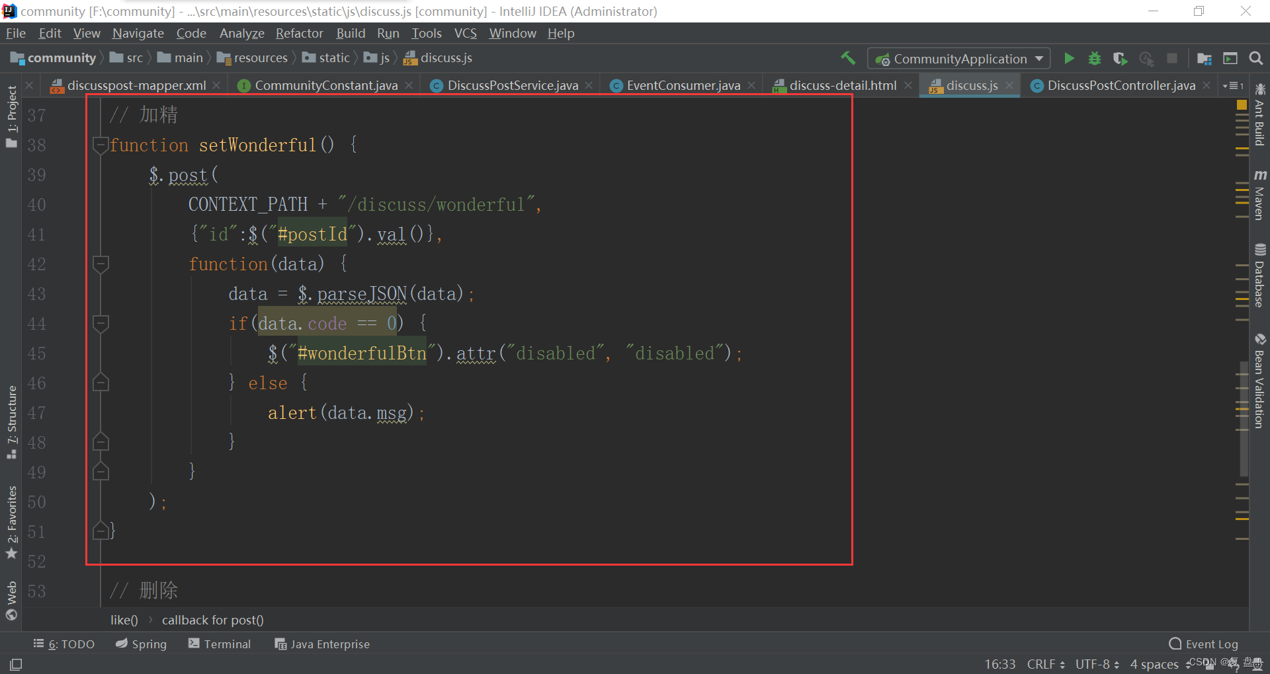Screen dimensions: 1270x674
Task: Close the CommunityConstant.java tab
Action: [409, 85]
